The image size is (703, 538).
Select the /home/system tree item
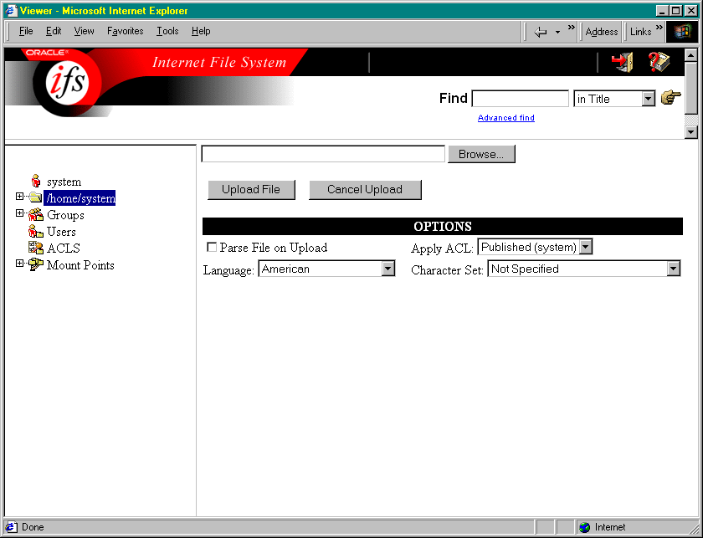[x=80, y=197]
